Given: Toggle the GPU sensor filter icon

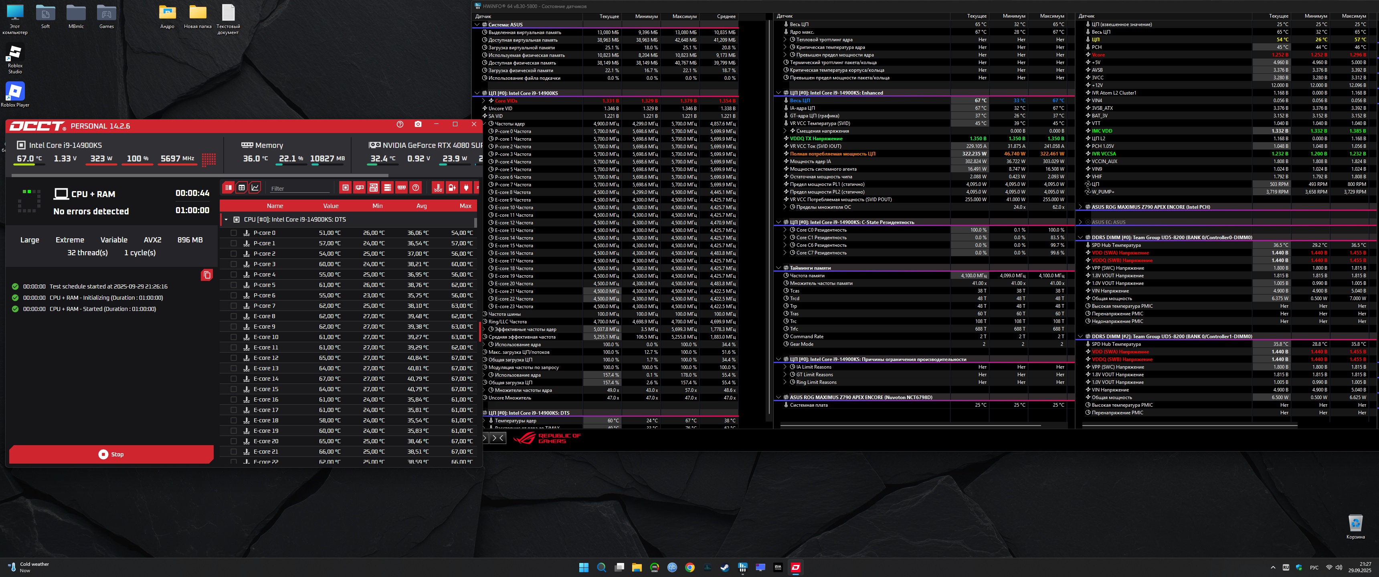Looking at the screenshot, I should point(360,188).
